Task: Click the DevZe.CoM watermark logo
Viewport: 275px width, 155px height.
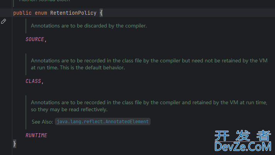Action: tap(243, 141)
